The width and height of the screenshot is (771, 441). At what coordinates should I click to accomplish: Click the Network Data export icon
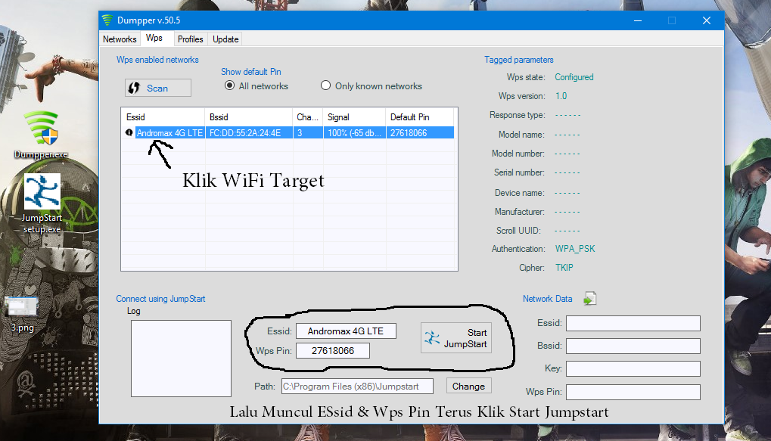pos(589,299)
